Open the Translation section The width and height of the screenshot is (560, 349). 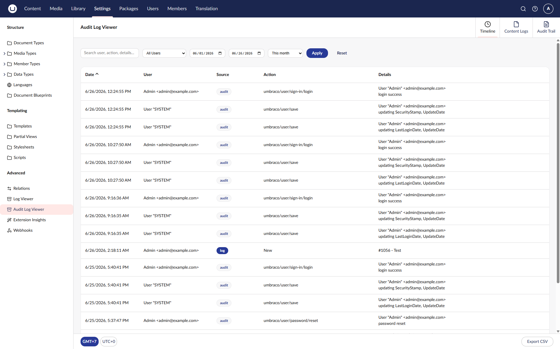click(207, 9)
